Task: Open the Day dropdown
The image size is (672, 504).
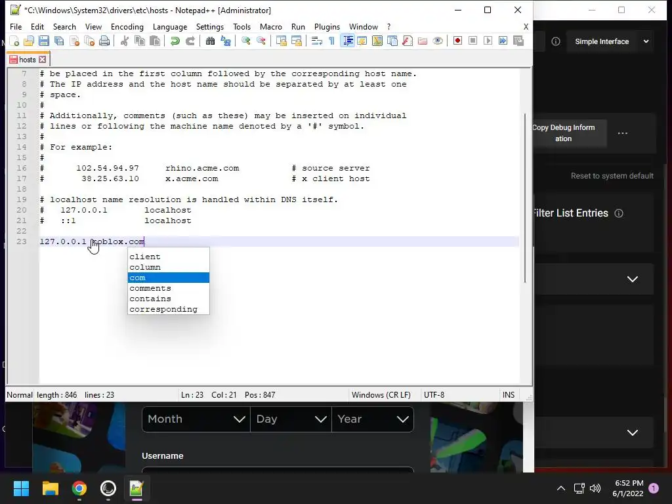Action: pyautogui.click(x=291, y=419)
